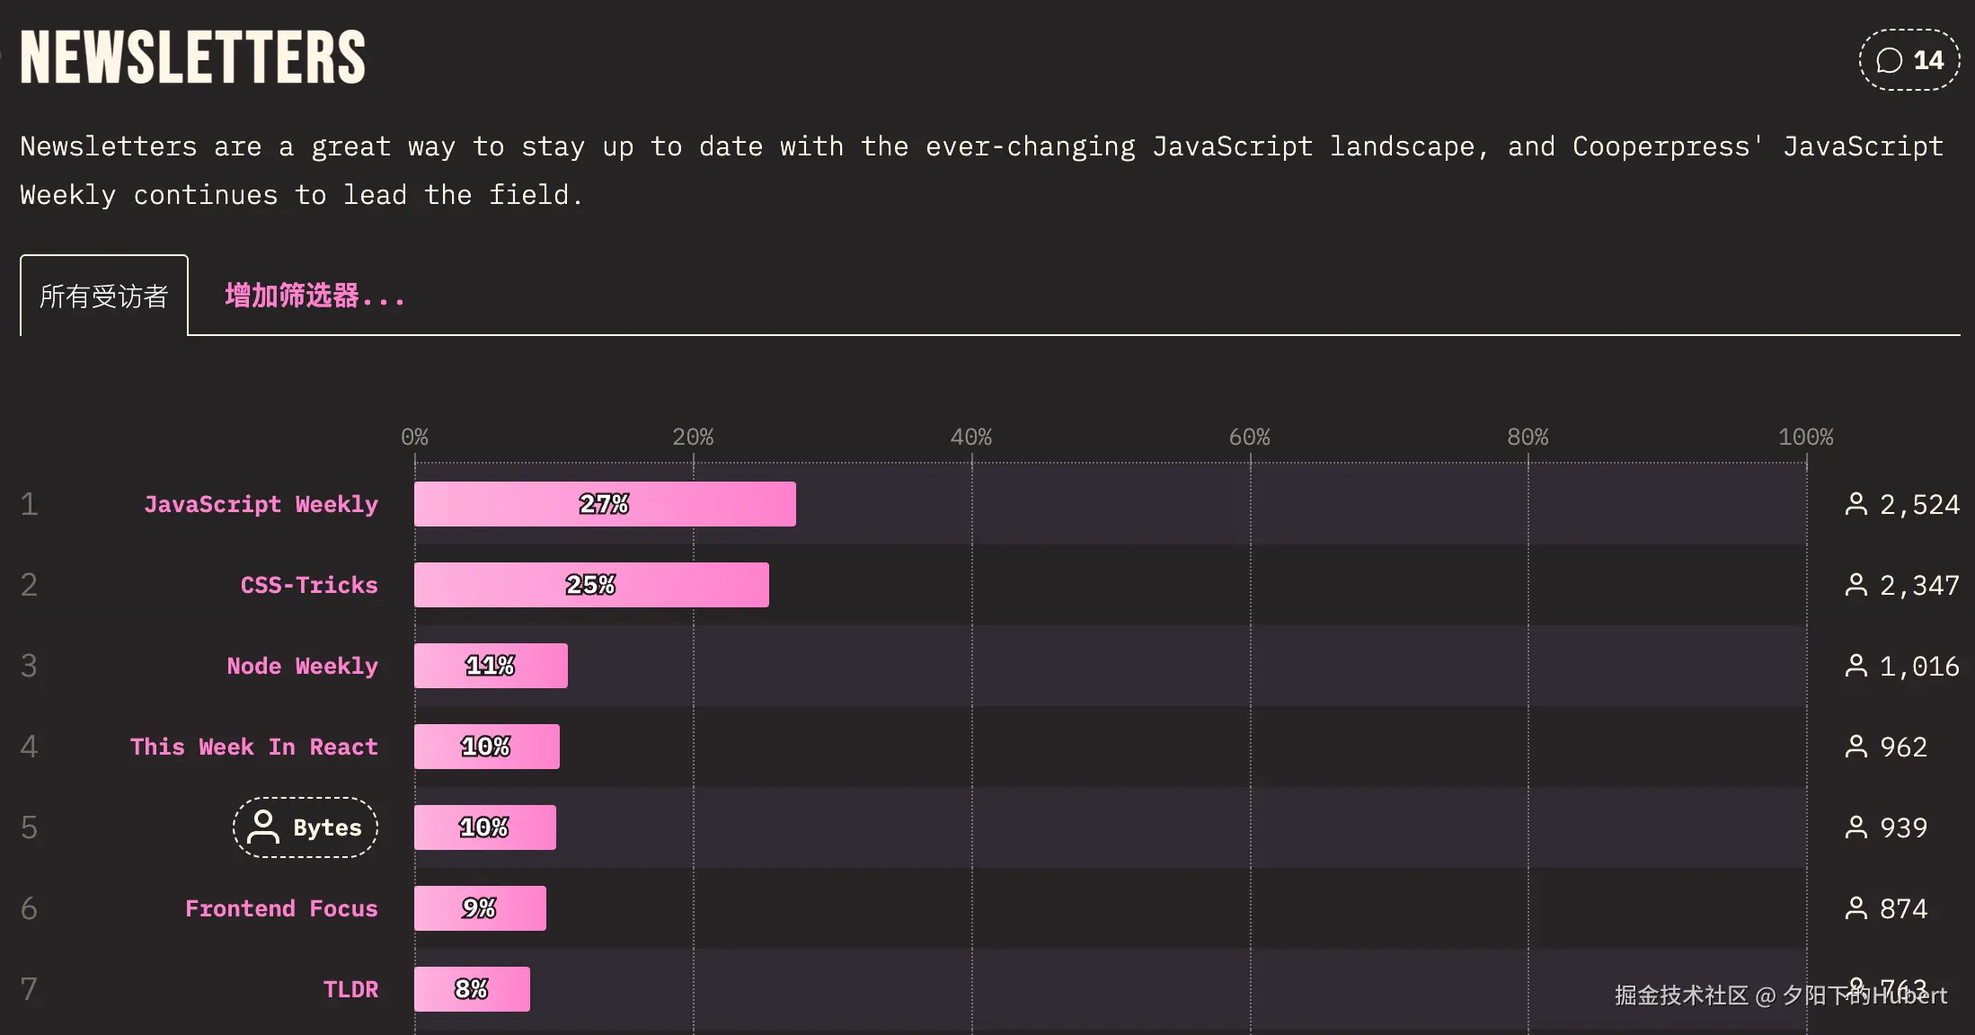The height and width of the screenshot is (1035, 1975).
Task: Click the 25% CSS-Tricks bar
Action: coord(591,585)
